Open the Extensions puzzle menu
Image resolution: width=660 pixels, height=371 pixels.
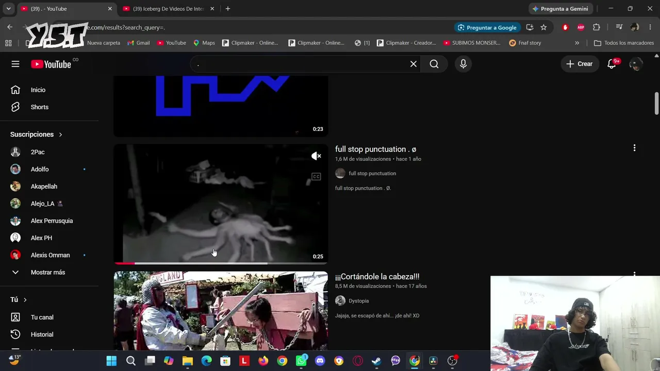[x=597, y=27]
